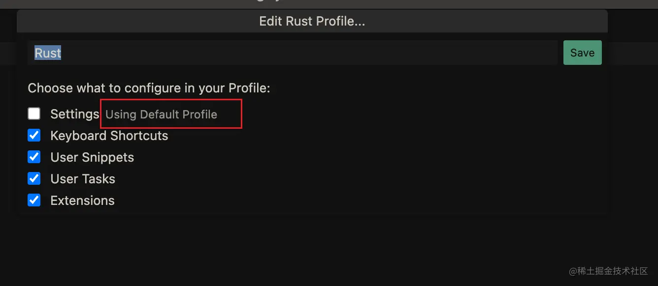Enable the Settings checkbox
The image size is (658, 286).
click(x=34, y=114)
